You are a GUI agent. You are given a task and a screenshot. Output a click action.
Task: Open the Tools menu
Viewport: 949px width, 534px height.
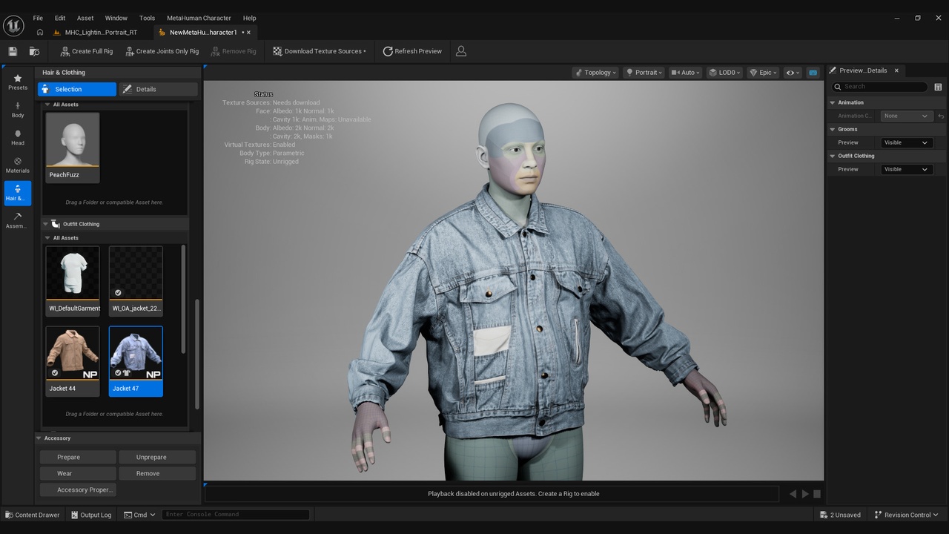(147, 18)
